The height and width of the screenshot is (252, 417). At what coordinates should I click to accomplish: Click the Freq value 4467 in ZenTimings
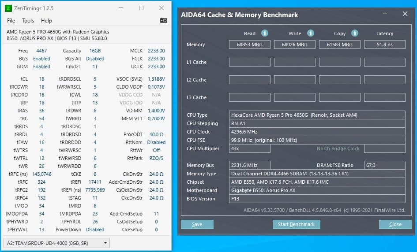(41, 51)
